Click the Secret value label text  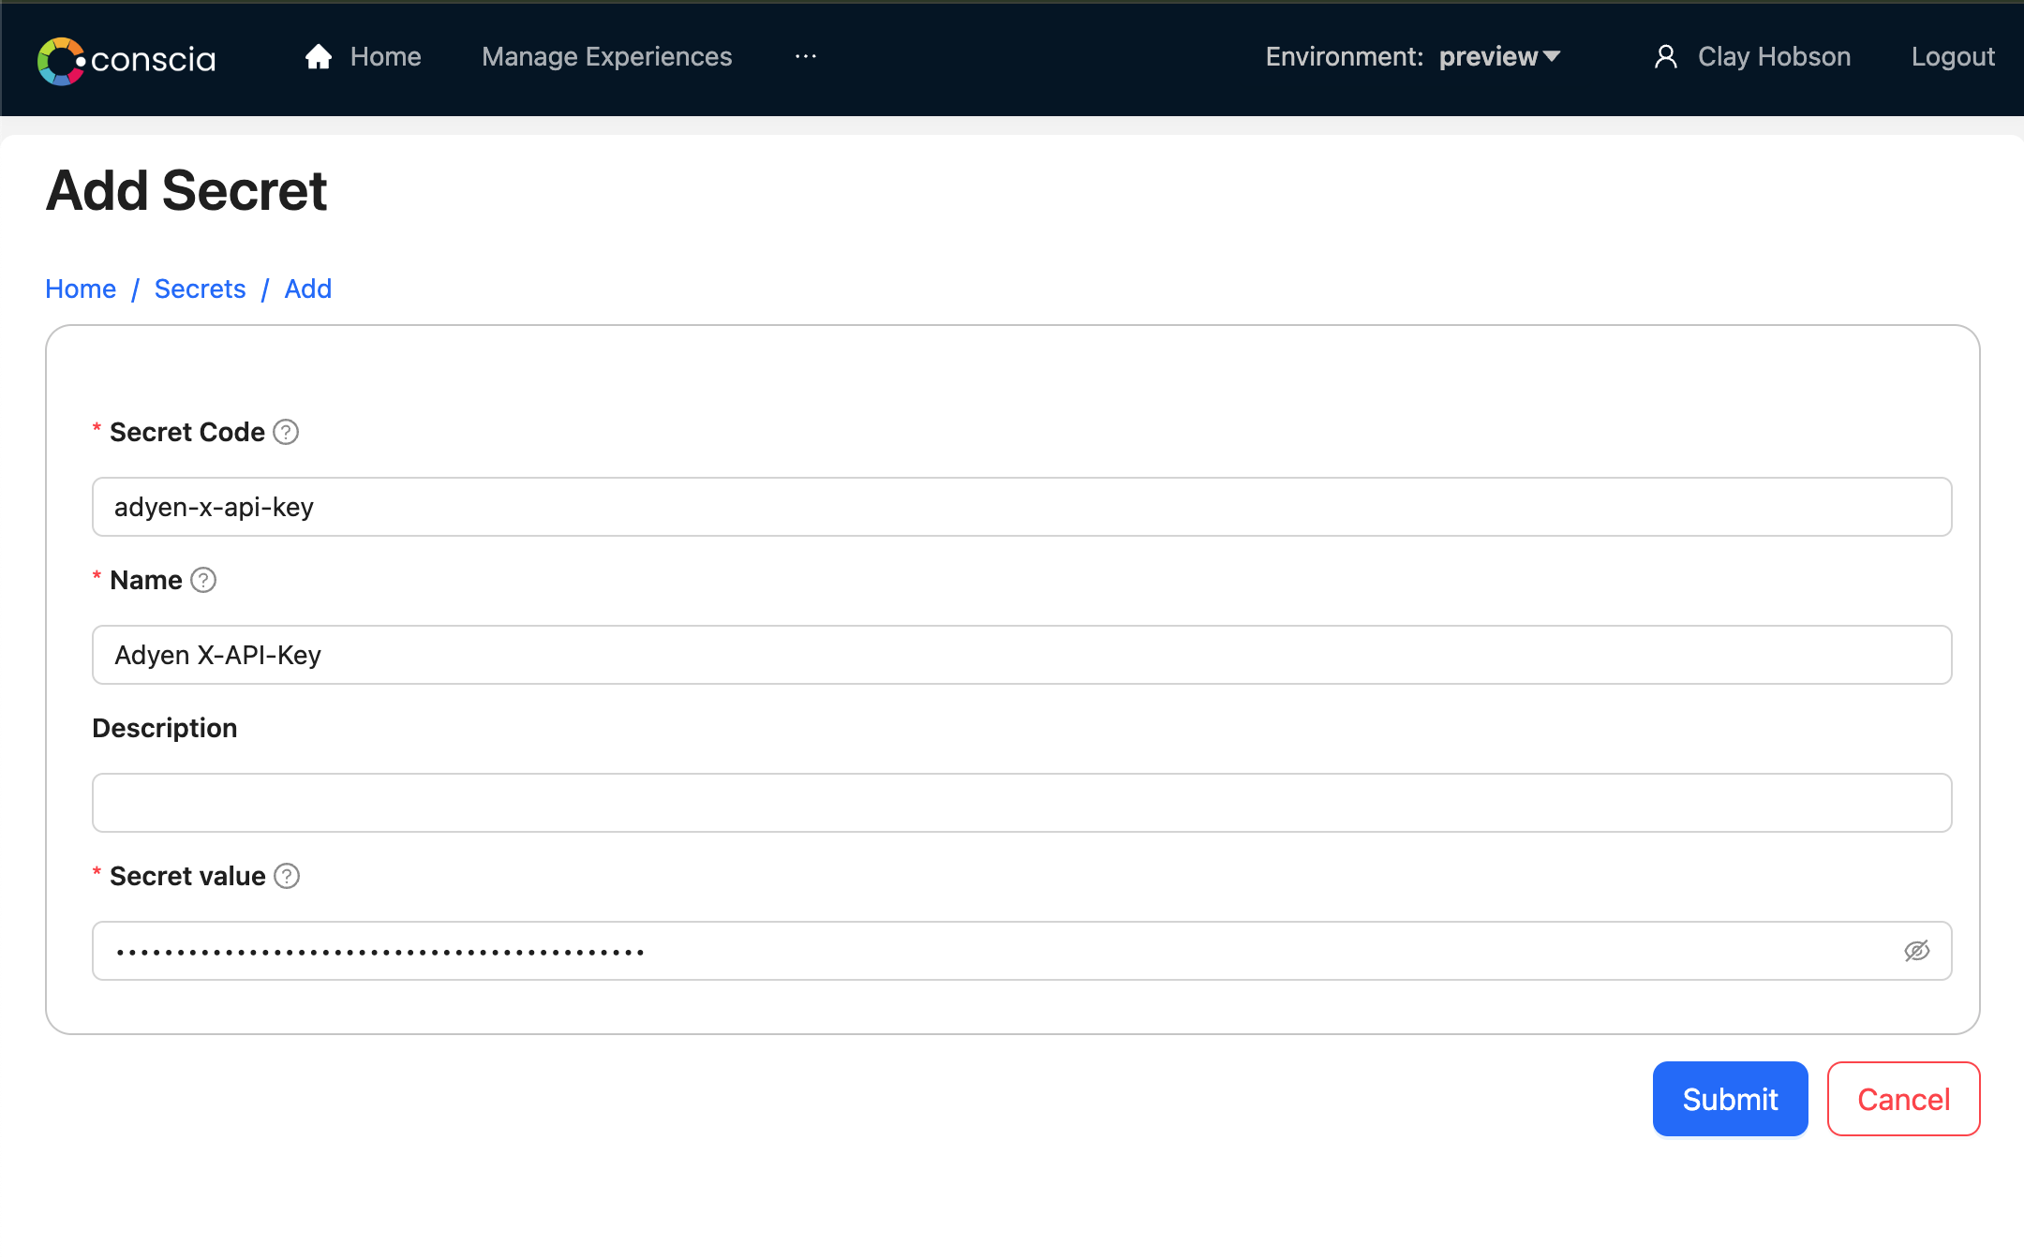coord(187,876)
